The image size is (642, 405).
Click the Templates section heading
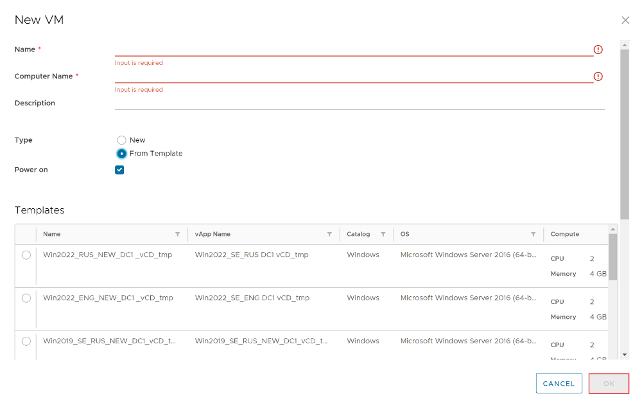(39, 210)
